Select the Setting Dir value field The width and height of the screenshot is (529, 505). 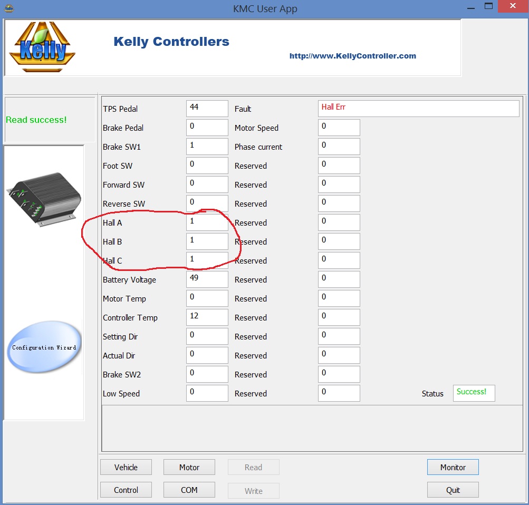tap(207, 336)
